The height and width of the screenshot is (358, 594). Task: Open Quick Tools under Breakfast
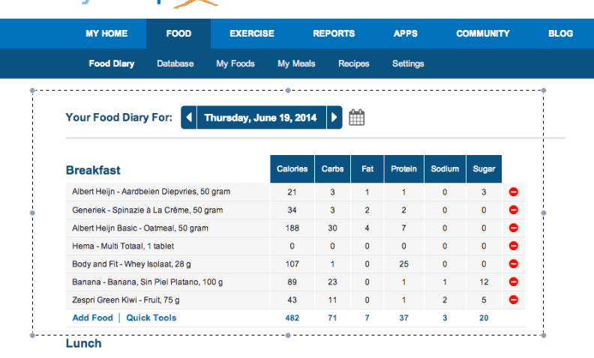point(151,318)
